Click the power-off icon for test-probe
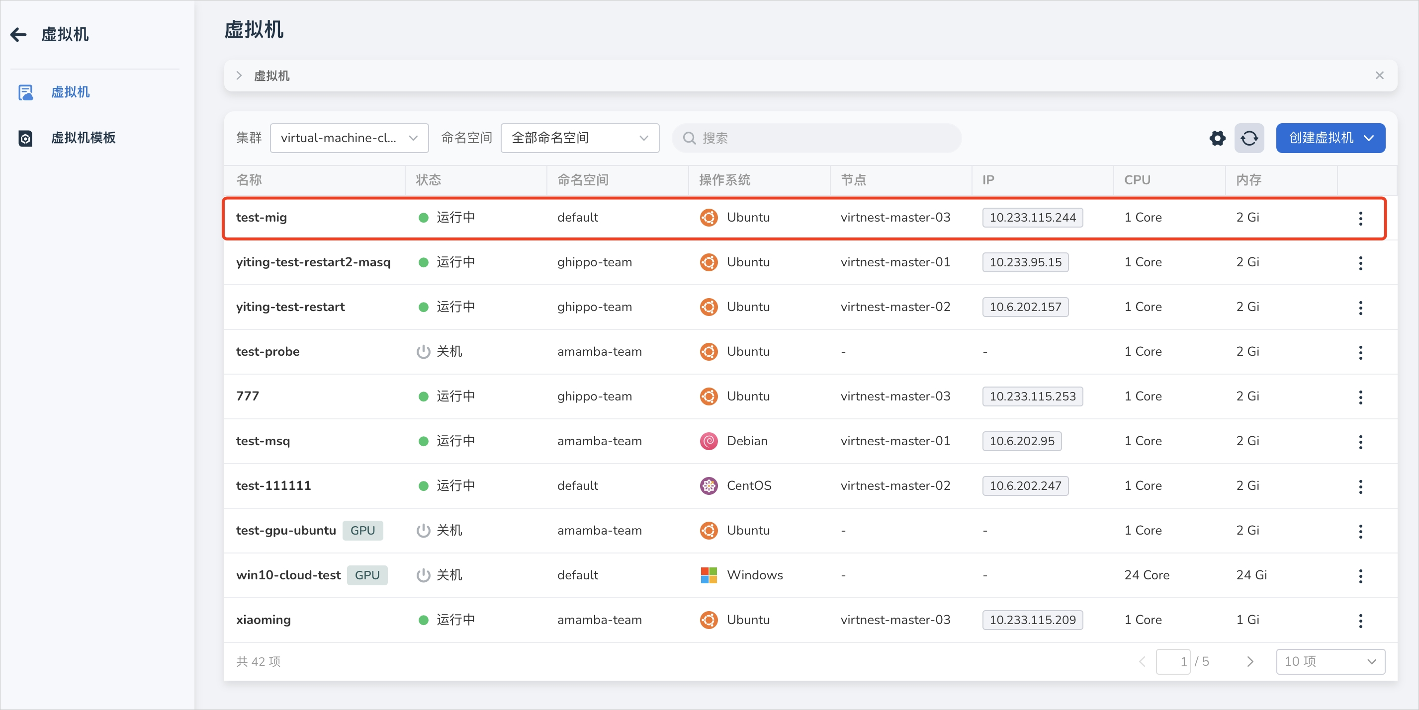The image size is (1419, 710). (x=423, y=351)
